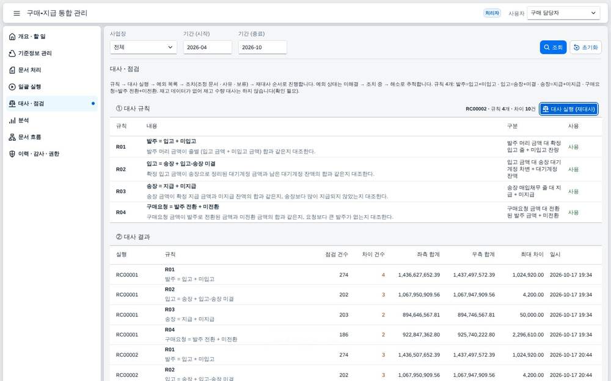611x381 pixels.
Task: Expand the 사업장 전체 dropdown
Action: click(144, 48)
